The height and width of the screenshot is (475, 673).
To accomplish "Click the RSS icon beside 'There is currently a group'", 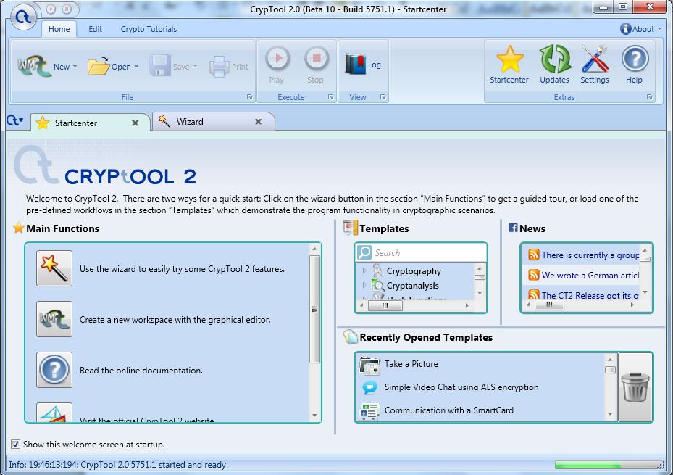I will pos(533,255).
